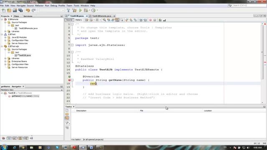Viewport: 267px width, 150px height.
Task: Click the Shift Line Left icon
Action: point(141,20)
